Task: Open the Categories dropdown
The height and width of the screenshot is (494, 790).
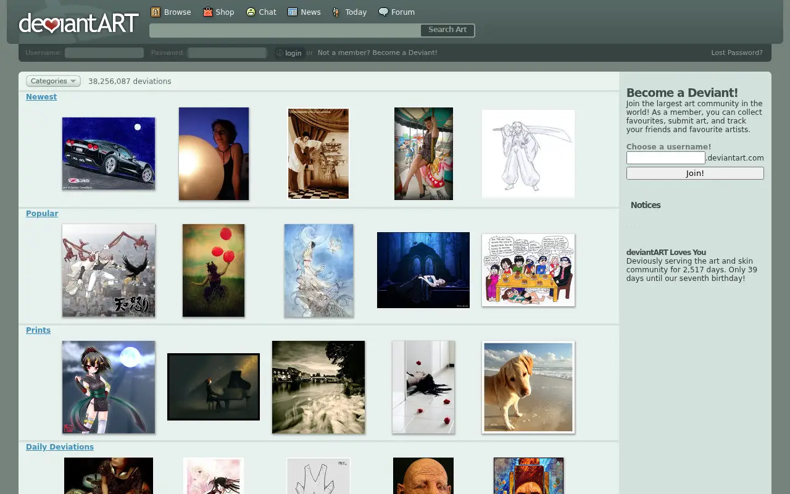Action: point(53,81)
